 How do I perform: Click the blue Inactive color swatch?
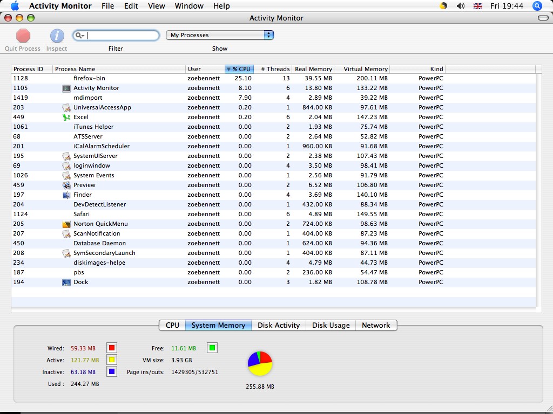click(x=112, y=372)
